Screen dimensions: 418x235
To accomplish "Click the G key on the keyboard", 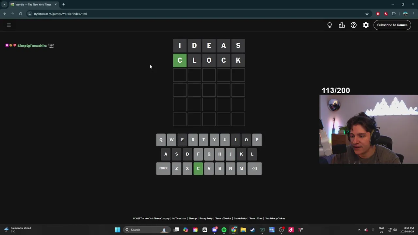I will [x=209, y=154].
